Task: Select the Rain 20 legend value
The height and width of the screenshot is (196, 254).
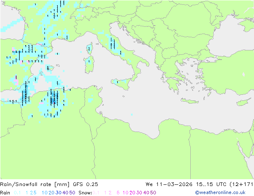Action: point(52,193)
